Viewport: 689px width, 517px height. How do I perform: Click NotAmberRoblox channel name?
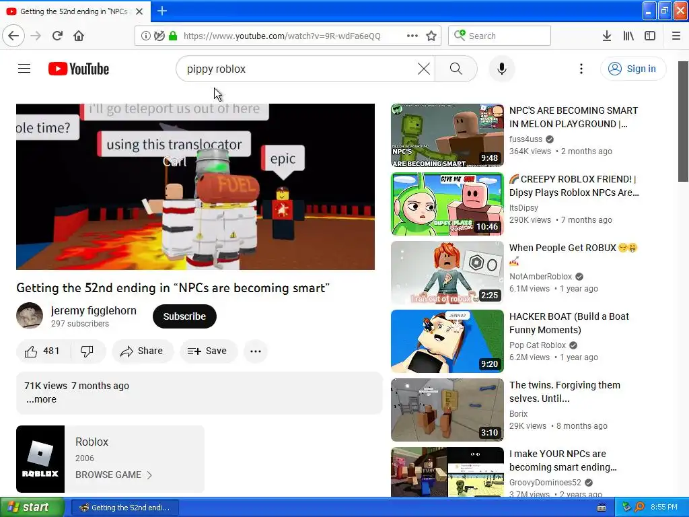coord(540,277)
